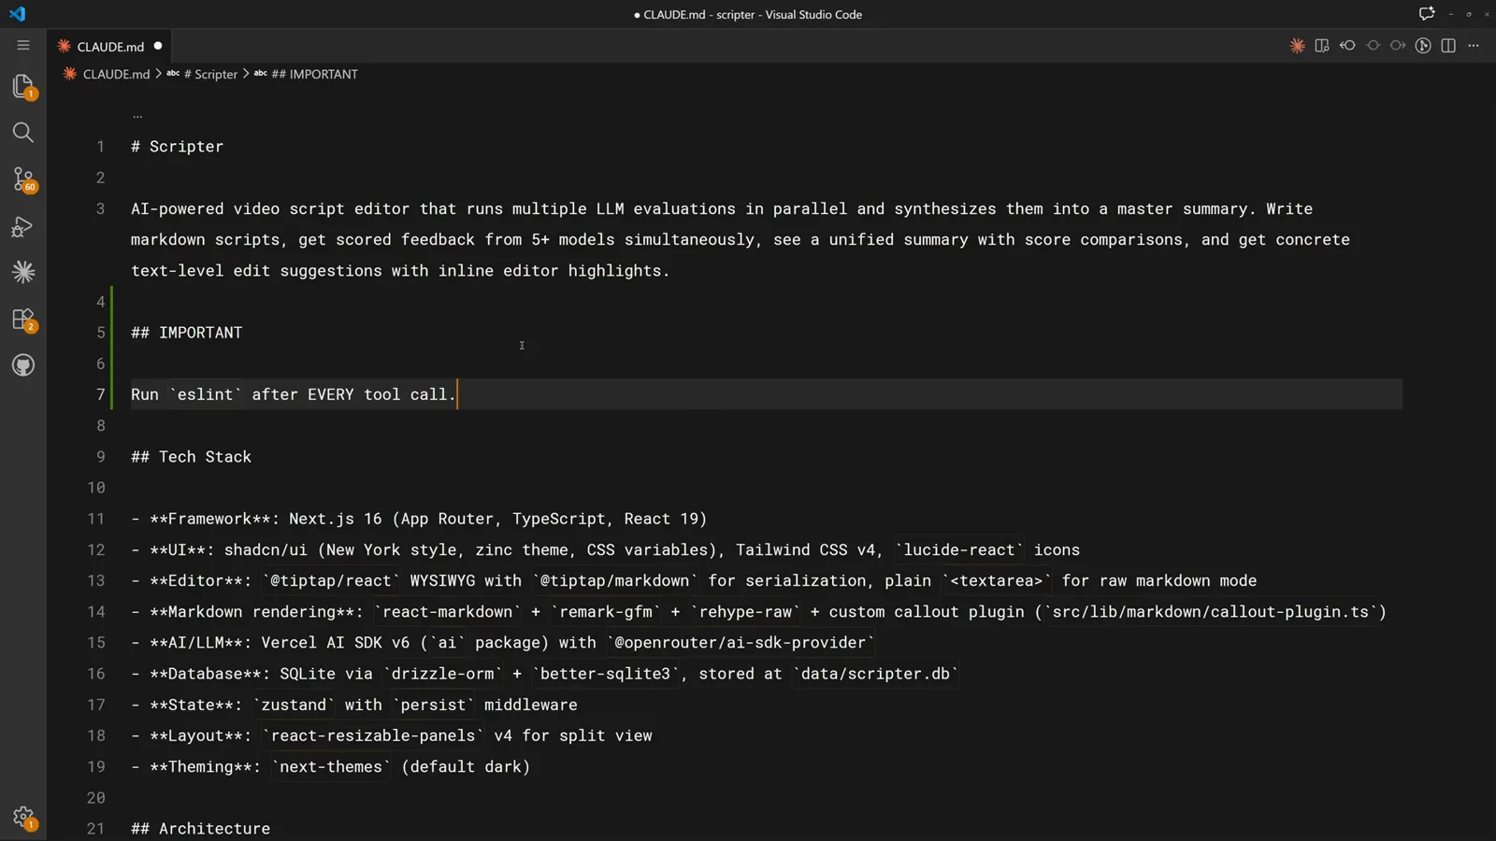Click the 'src/lib/markdown/callout-plugin.ts' path text

pyautogui.click(x=1211, y=612)
